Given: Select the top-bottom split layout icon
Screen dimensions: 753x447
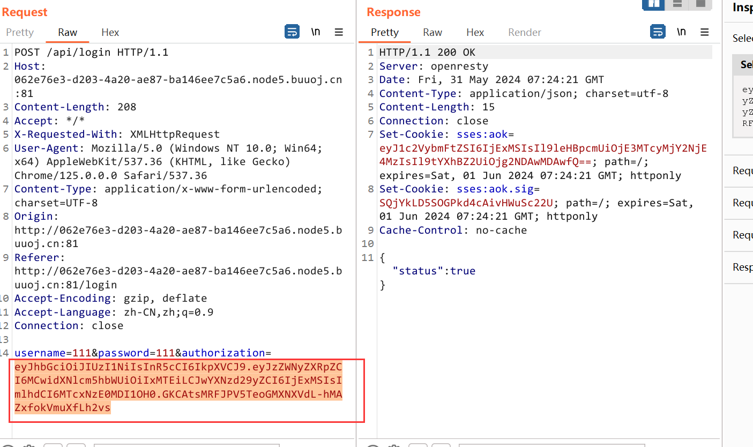Looking at the screenshot, I should coord(677,4).
